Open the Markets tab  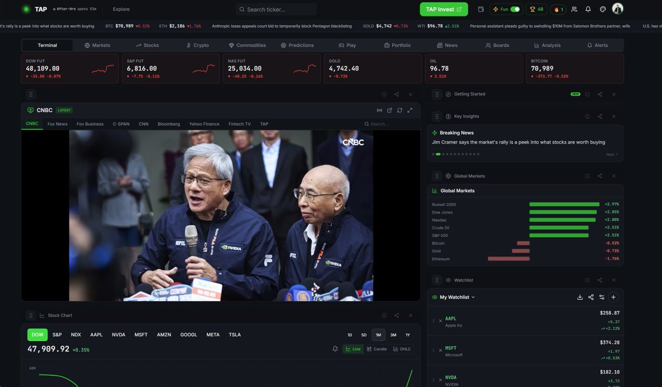point(98,45)
